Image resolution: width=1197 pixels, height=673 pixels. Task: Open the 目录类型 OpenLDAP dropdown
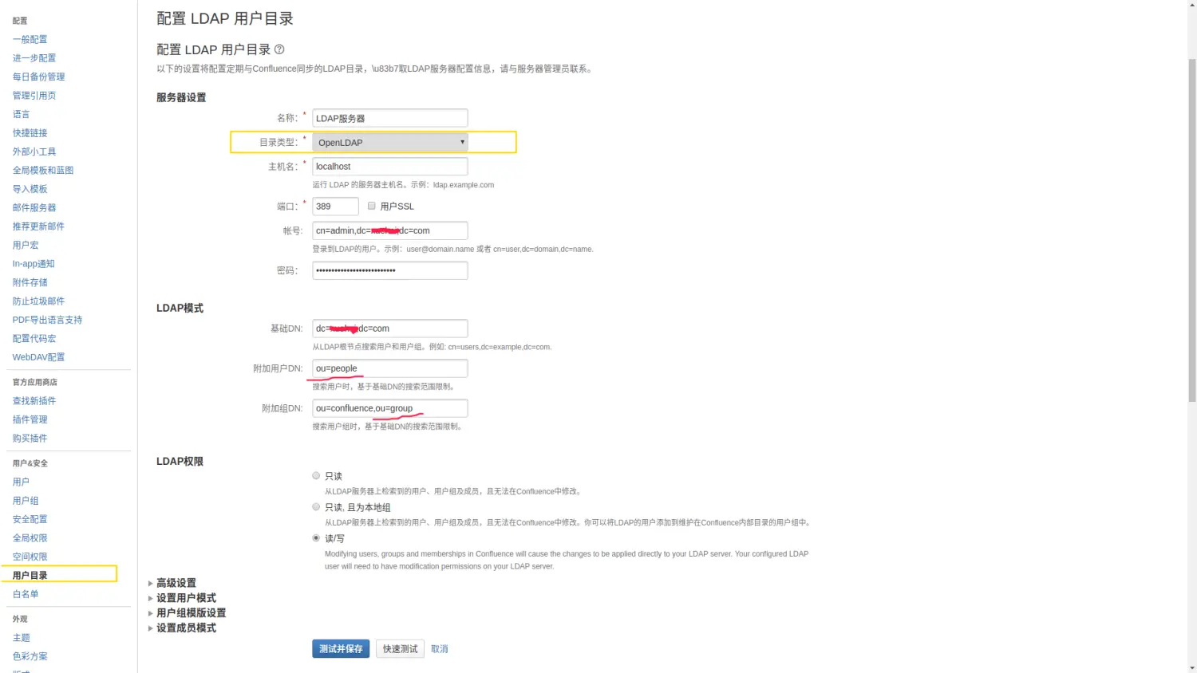(x=390, y=142)
